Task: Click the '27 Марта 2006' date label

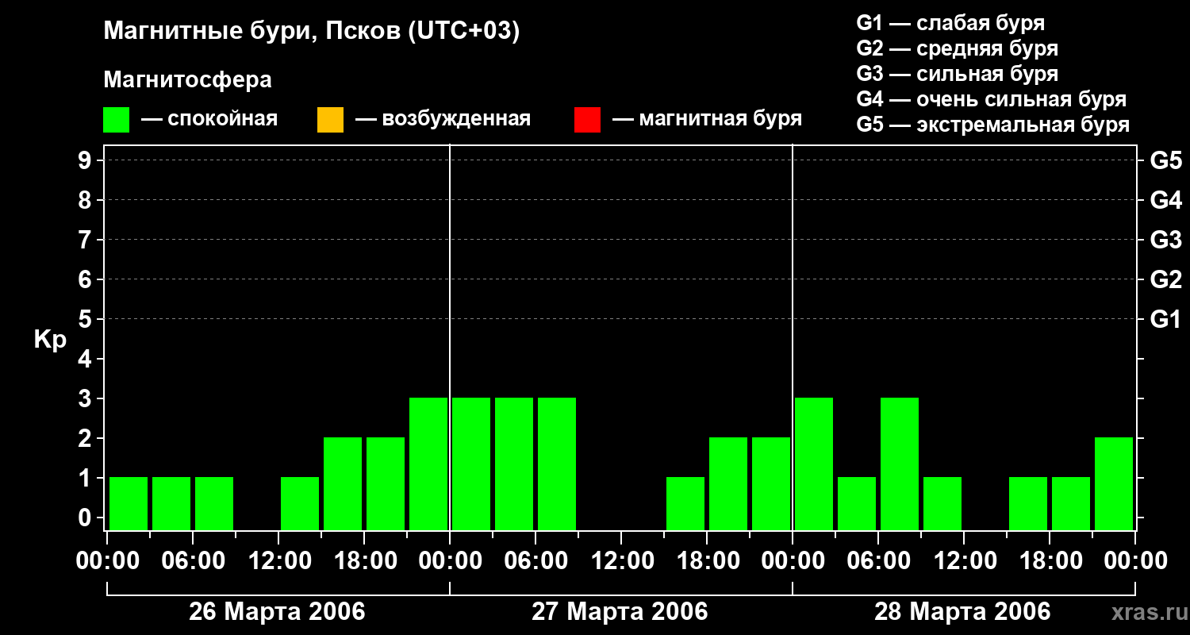Action: (620, 612)
